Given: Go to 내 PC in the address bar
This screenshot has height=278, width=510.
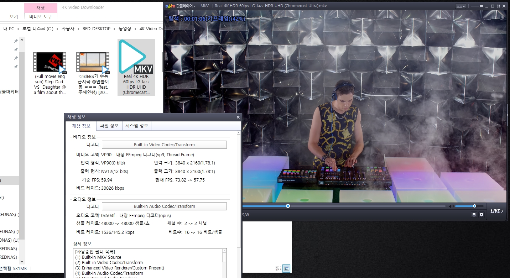Looking at the screenshot, I should 9,29.
